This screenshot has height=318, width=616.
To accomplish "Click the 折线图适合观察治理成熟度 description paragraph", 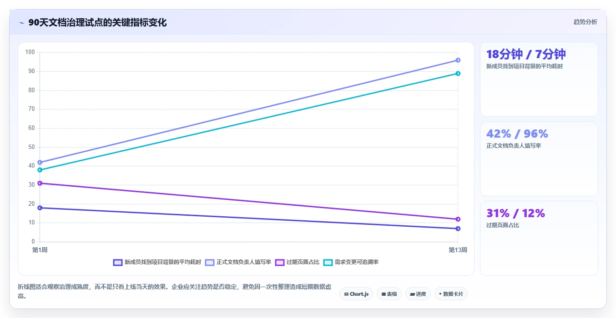I will pyautogui.click(x=175, y=291).
